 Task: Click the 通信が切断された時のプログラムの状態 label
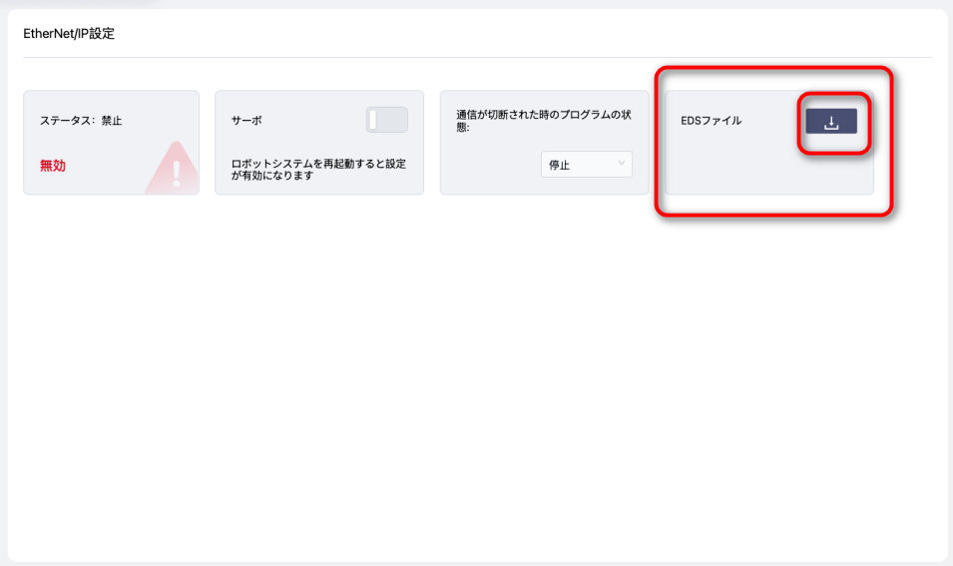click(540, 121)
